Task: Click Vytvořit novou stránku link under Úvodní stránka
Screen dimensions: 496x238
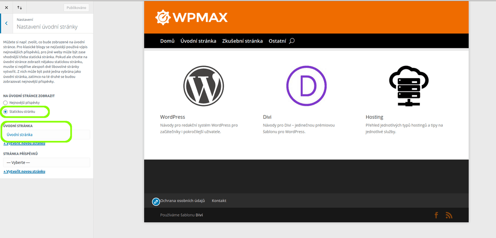Action: 24,143
